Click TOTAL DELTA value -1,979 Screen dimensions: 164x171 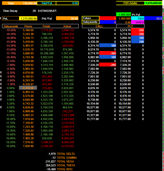[52, 154]
